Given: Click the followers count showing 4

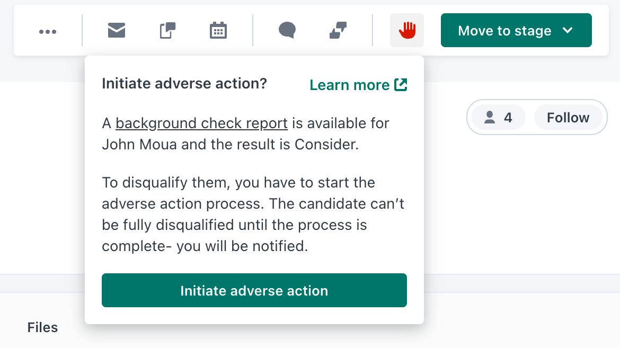Looking at the screenshot, I should [x=508, y=118].
